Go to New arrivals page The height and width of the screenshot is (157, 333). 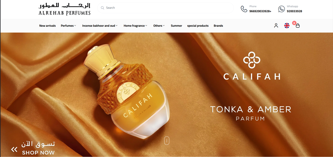[x=47, y=26]
